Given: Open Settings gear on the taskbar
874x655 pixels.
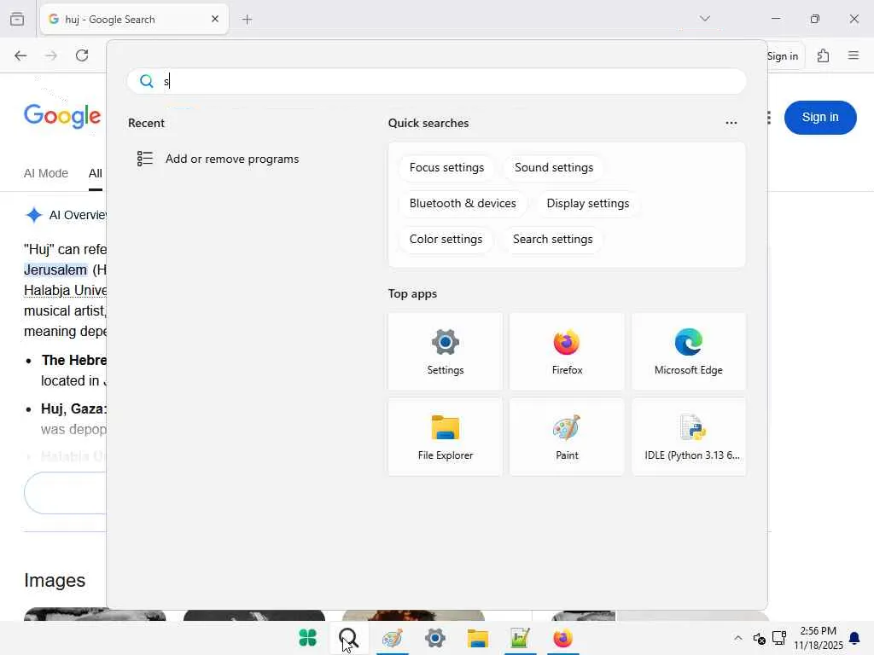Looking at the screenshot, I should [x=434, y=638].
